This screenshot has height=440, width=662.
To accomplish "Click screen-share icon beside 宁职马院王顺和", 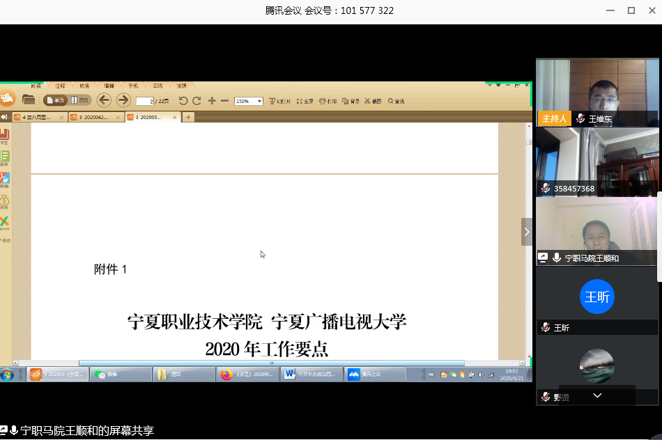I will [x=543, y=258].
